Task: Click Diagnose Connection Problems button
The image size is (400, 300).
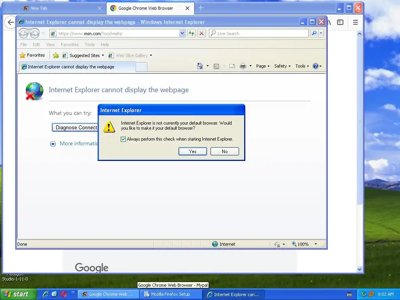Action: [x=75, y=127]
